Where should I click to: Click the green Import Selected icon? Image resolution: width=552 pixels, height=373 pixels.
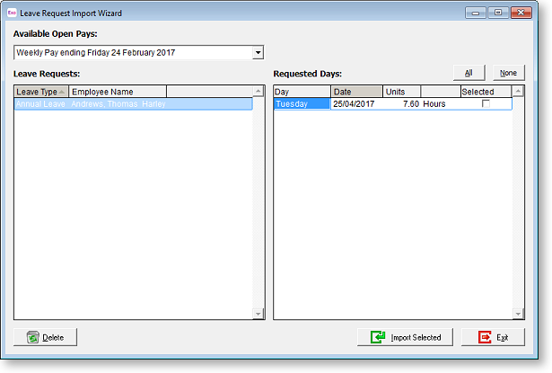point(378,337)
